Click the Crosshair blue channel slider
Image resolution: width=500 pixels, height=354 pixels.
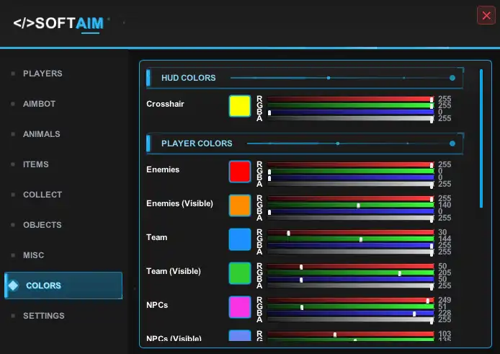click(x=349, y=112)
